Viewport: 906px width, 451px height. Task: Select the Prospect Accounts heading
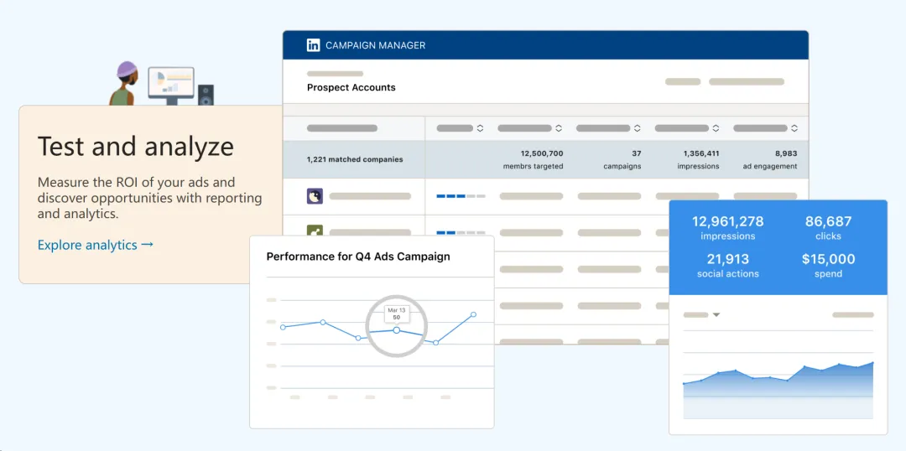click(351, 87)
